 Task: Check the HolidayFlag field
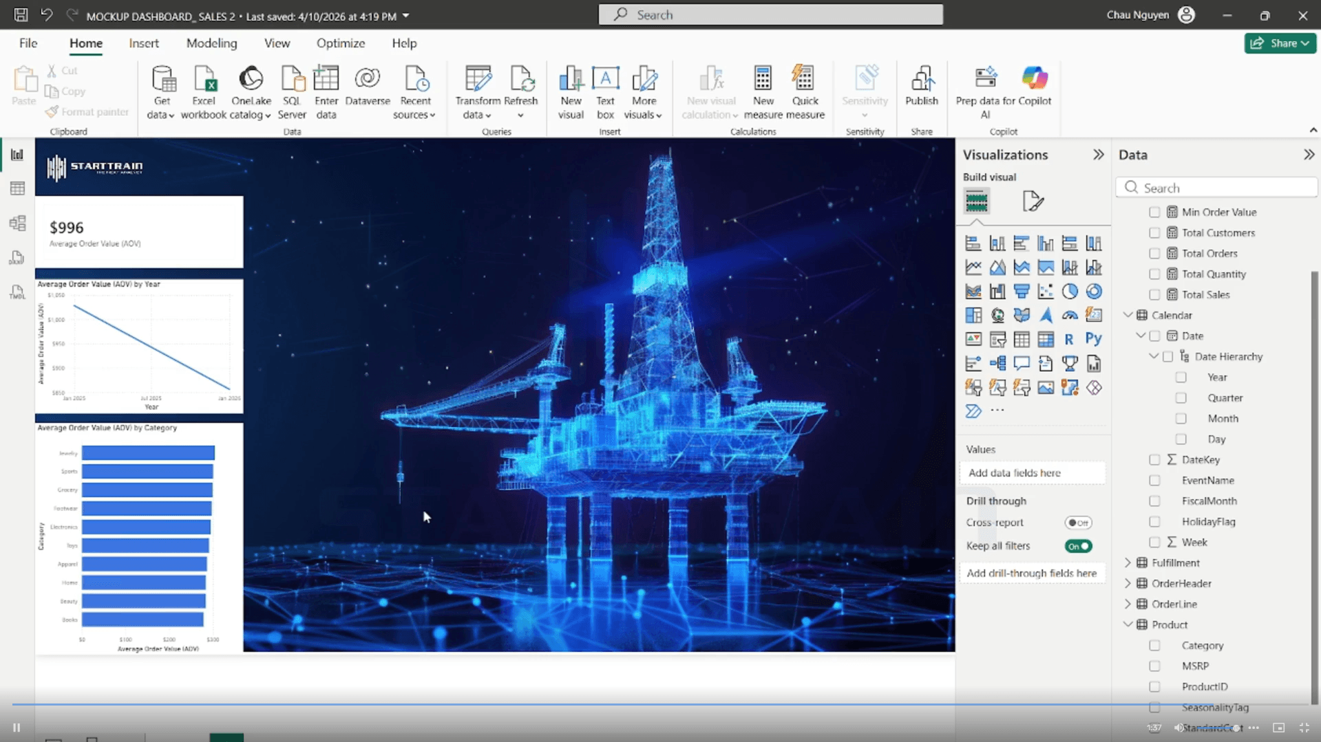coord(1154,522)
